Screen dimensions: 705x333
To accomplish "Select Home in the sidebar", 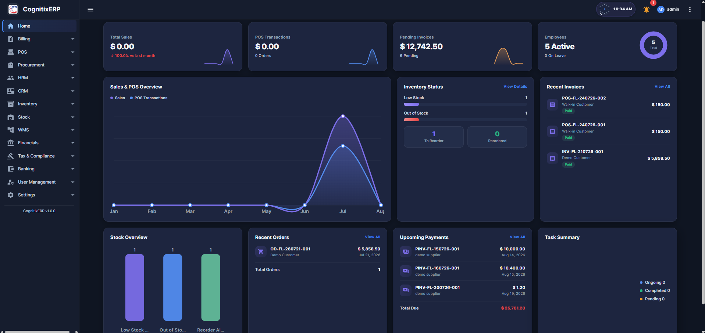I will [x=39, y=26].
